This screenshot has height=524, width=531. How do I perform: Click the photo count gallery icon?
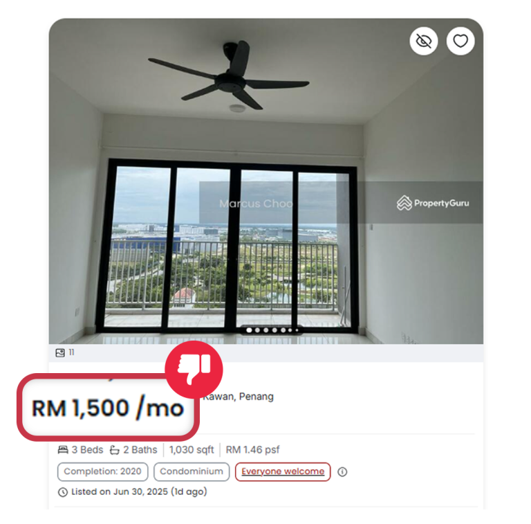coord(60,353)
